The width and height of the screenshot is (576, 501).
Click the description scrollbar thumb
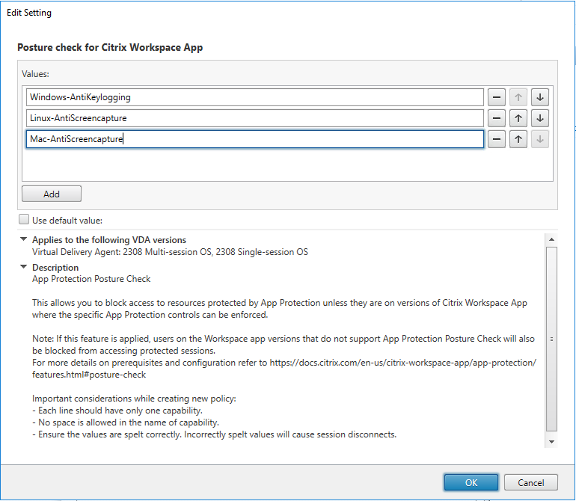(x=551, y=339)
